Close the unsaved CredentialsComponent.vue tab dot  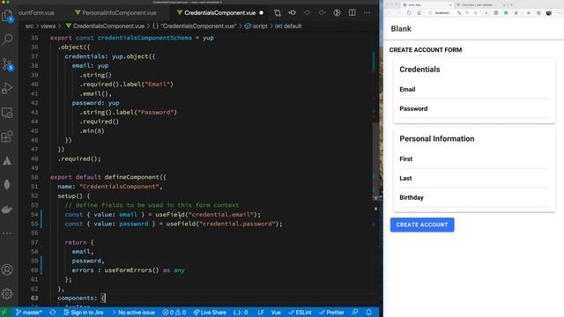tap(262, 13)
